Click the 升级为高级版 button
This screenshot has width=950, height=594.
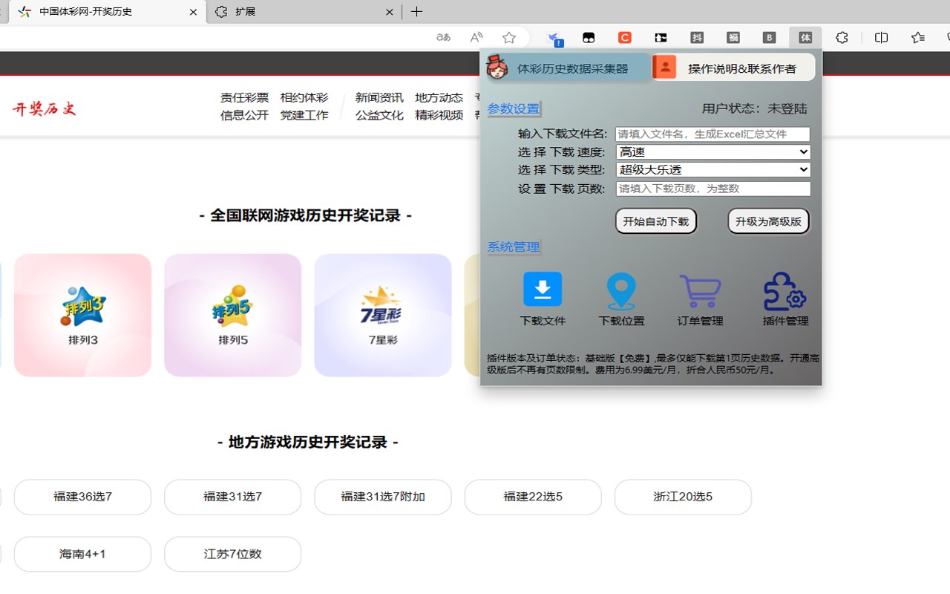click(x=768, y=221)
